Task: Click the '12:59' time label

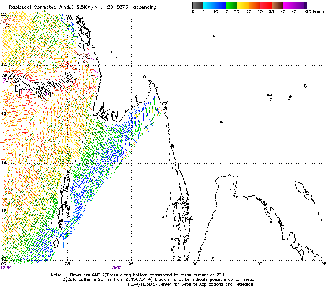Action: pyautogui.click(x=6, y=268)
